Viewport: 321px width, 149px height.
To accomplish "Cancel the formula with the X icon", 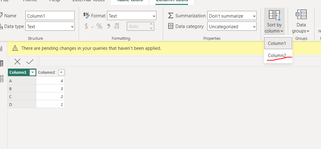I will click(x=17, y=62).
